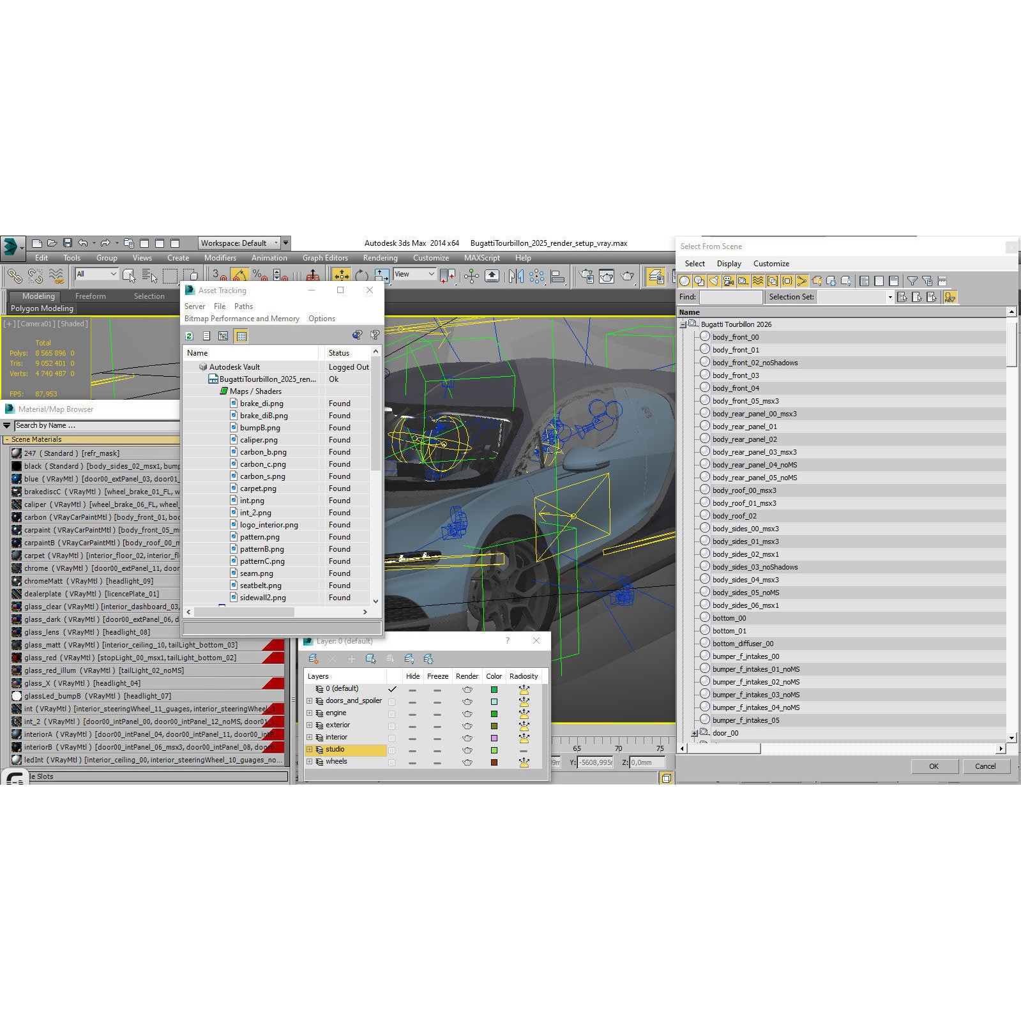1021x1021 pixels.
Task: Open the Rendering menu
Action: [380, 258]
